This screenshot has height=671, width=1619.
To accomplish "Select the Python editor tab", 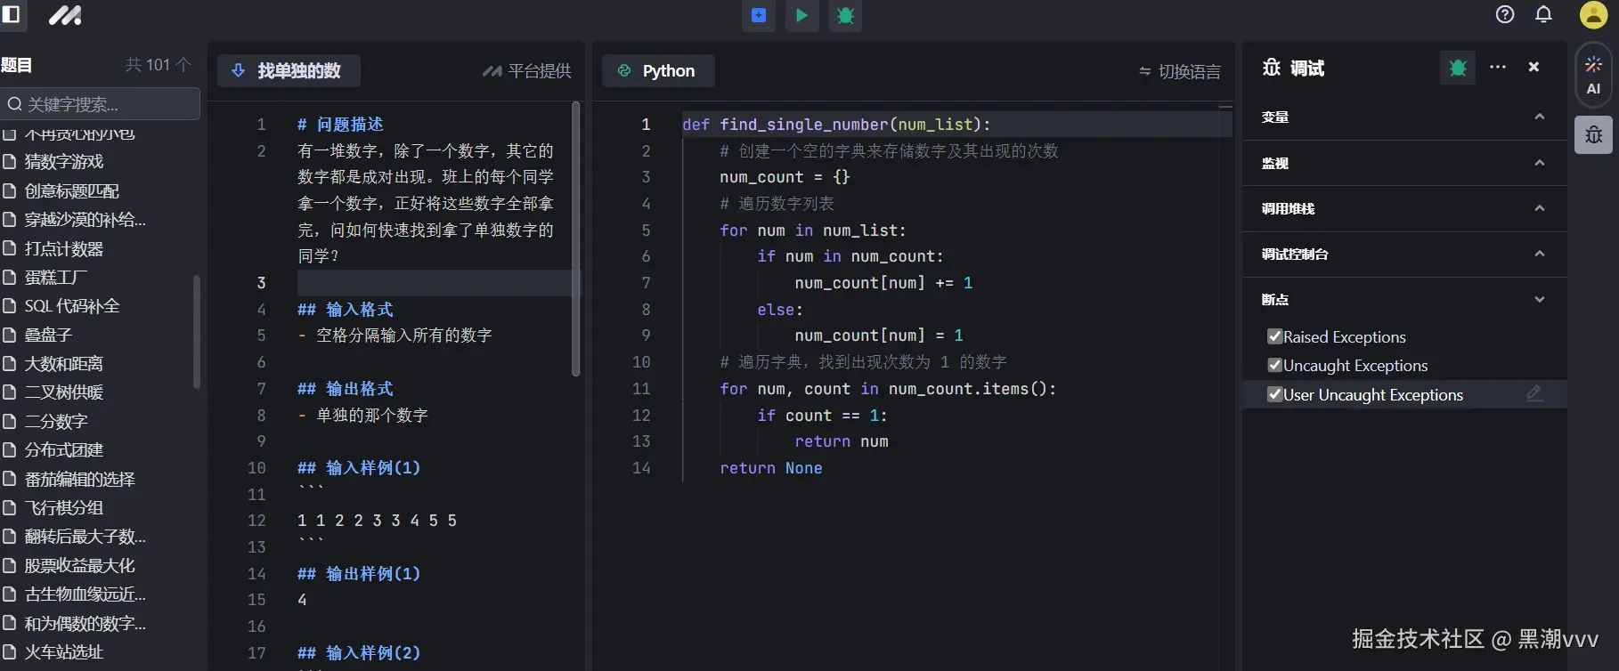I will (657, 70).
